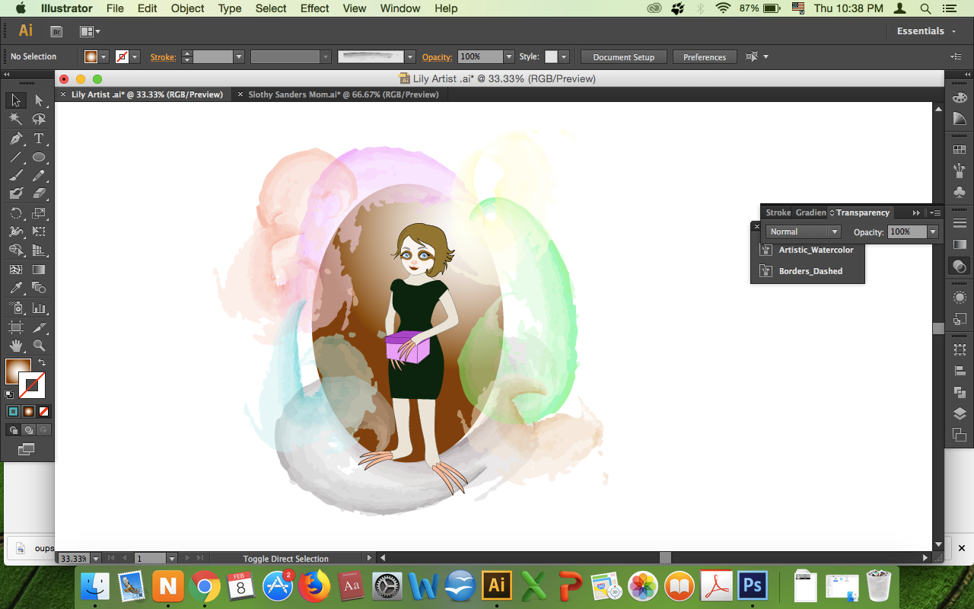Open the Stroke options link

(x=163, y=57)
